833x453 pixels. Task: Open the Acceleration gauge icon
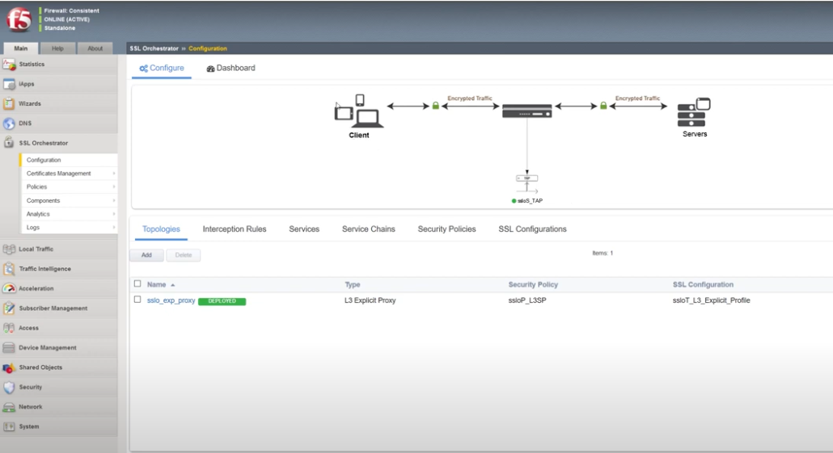[x=9, y=288]
